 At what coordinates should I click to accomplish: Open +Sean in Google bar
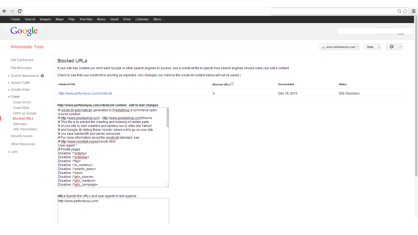[x=15, y=19]
